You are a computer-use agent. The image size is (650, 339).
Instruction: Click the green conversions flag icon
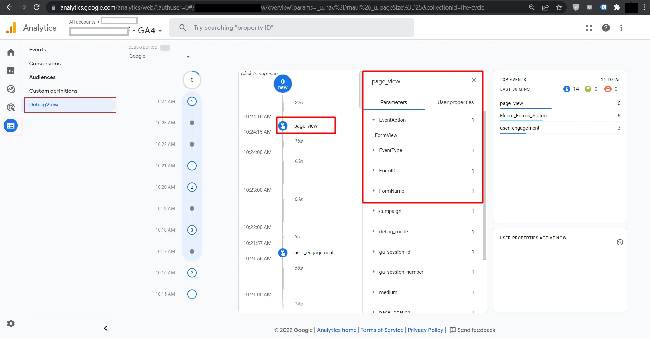pyautogui.click(x=588, y=89)
